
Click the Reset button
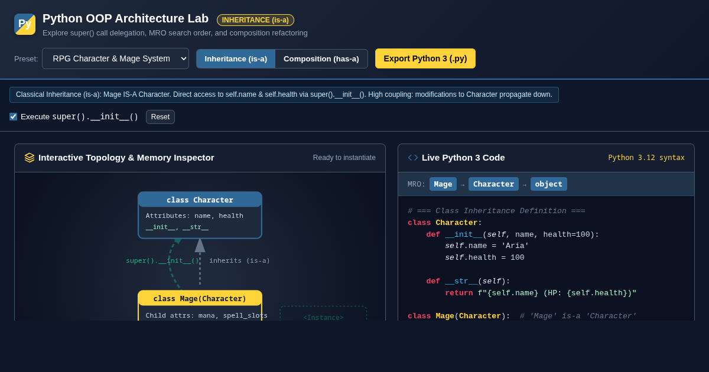tap(160, 117)
